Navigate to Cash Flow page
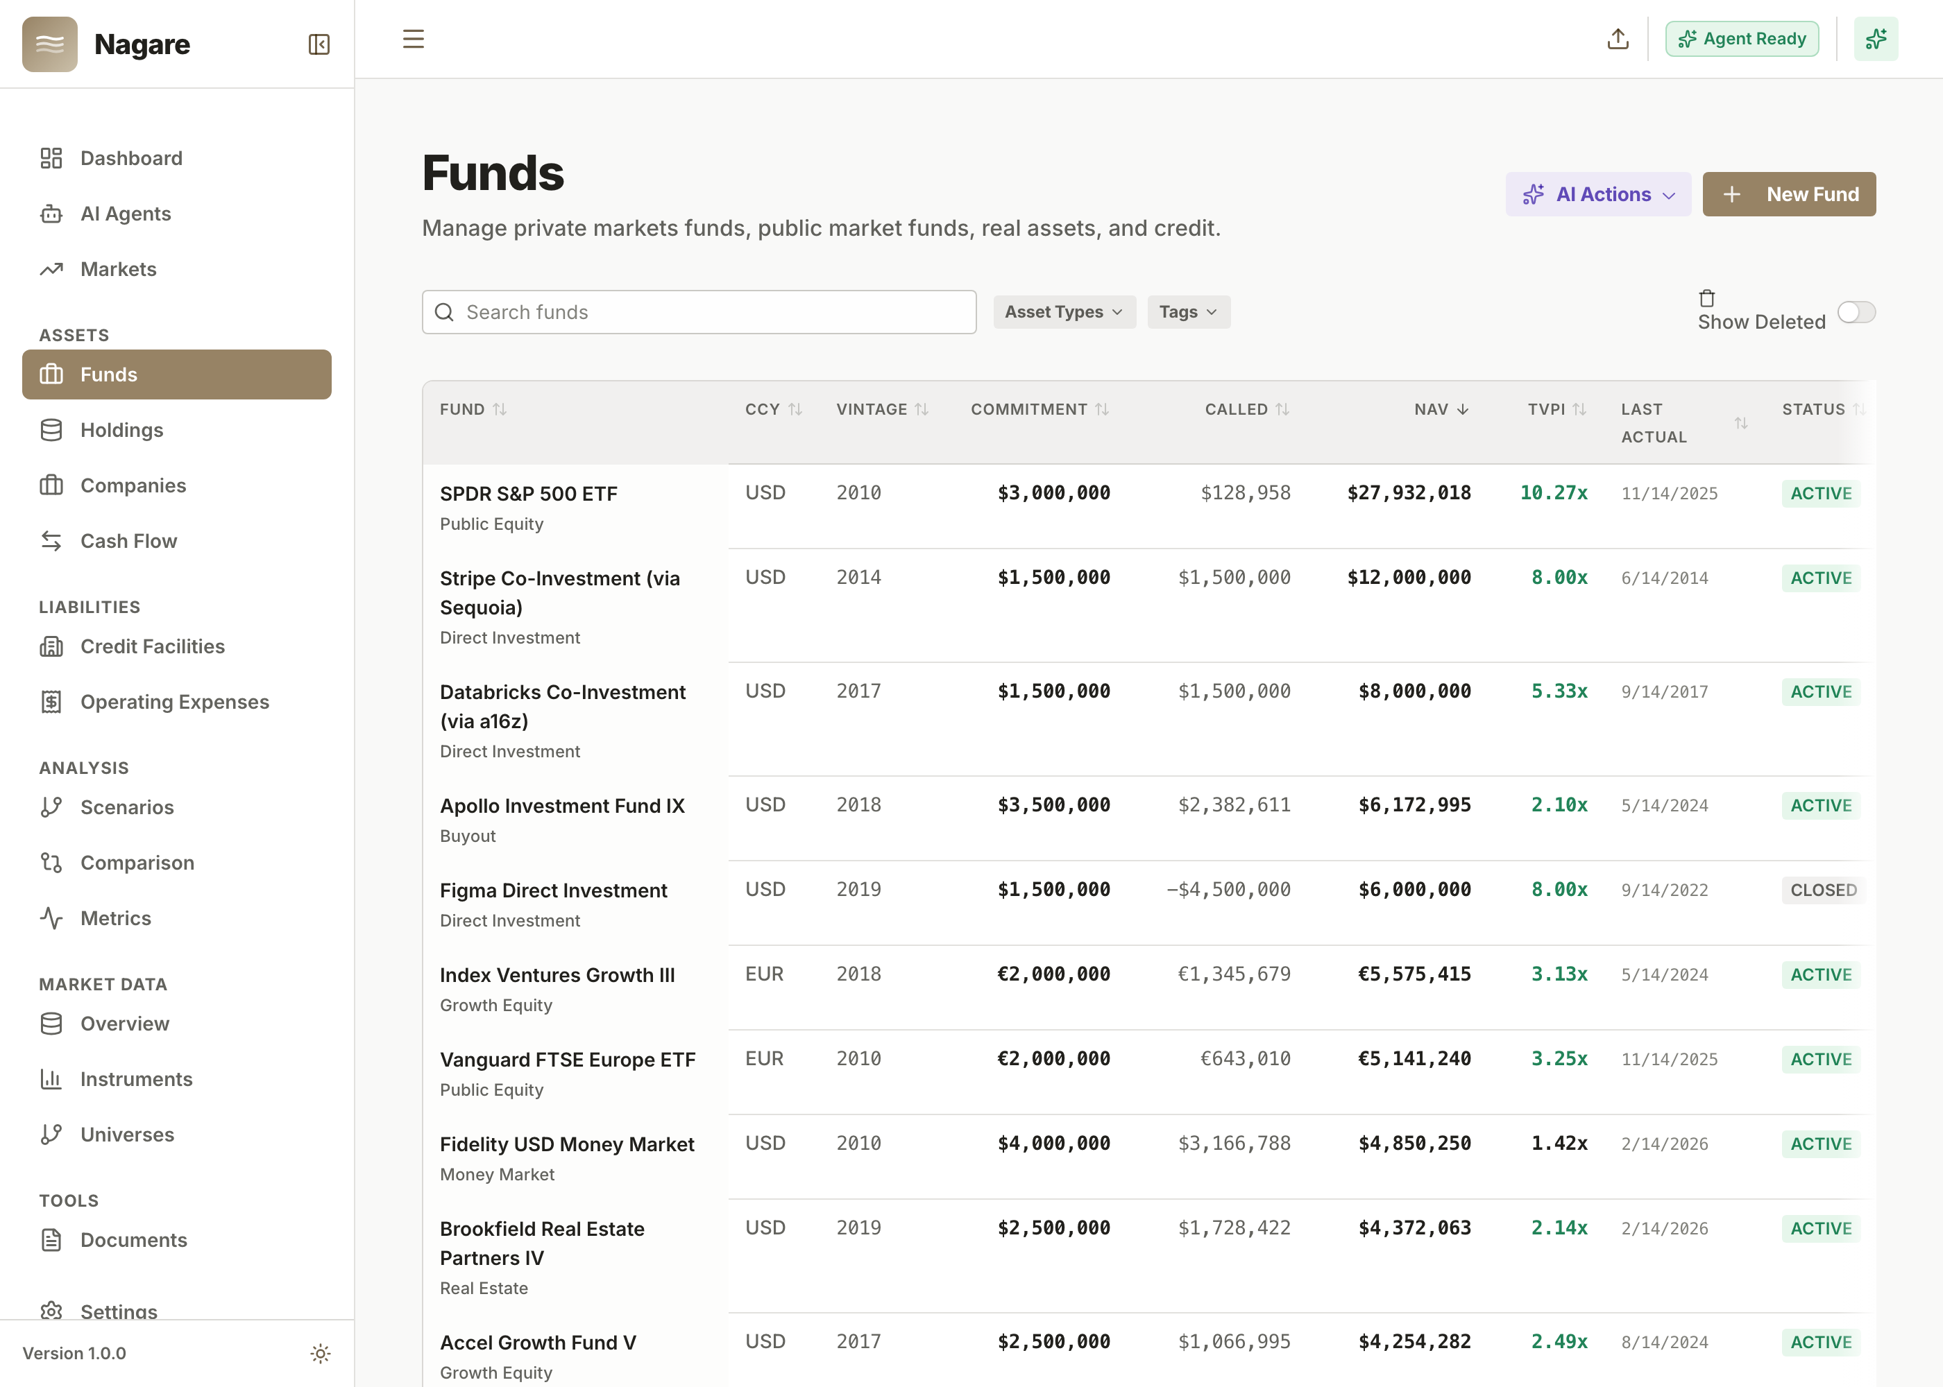 177,541
